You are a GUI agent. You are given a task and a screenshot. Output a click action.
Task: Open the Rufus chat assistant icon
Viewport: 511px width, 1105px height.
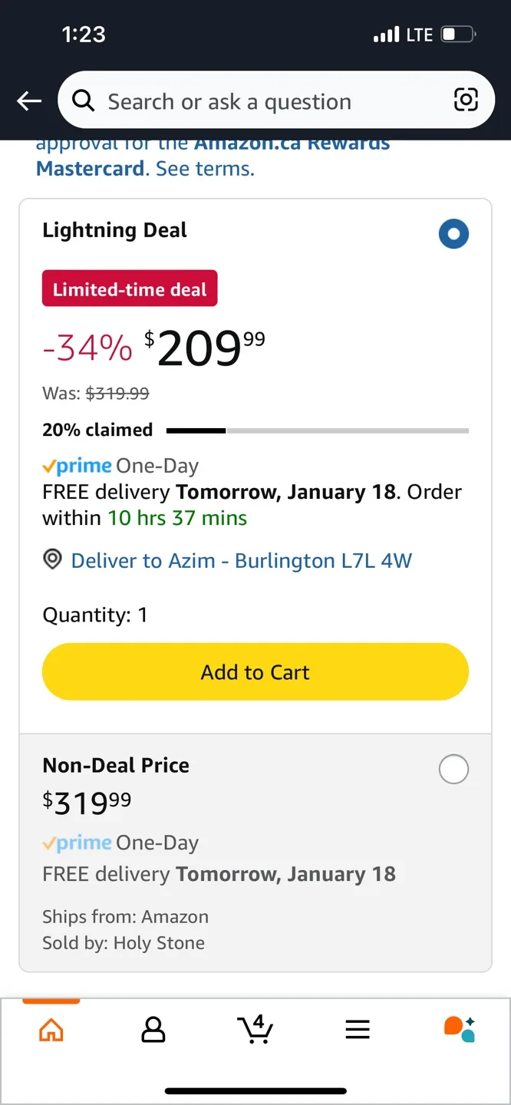click(459, 1031)
